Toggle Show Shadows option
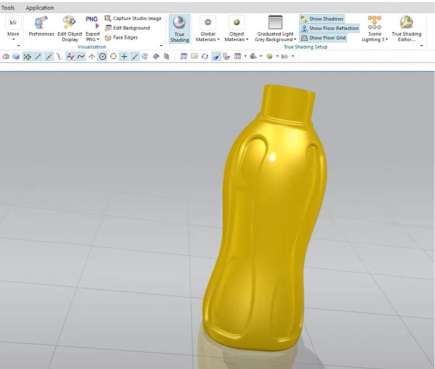The height and width of the screenshot is (369, 435). tap(322, 19)
